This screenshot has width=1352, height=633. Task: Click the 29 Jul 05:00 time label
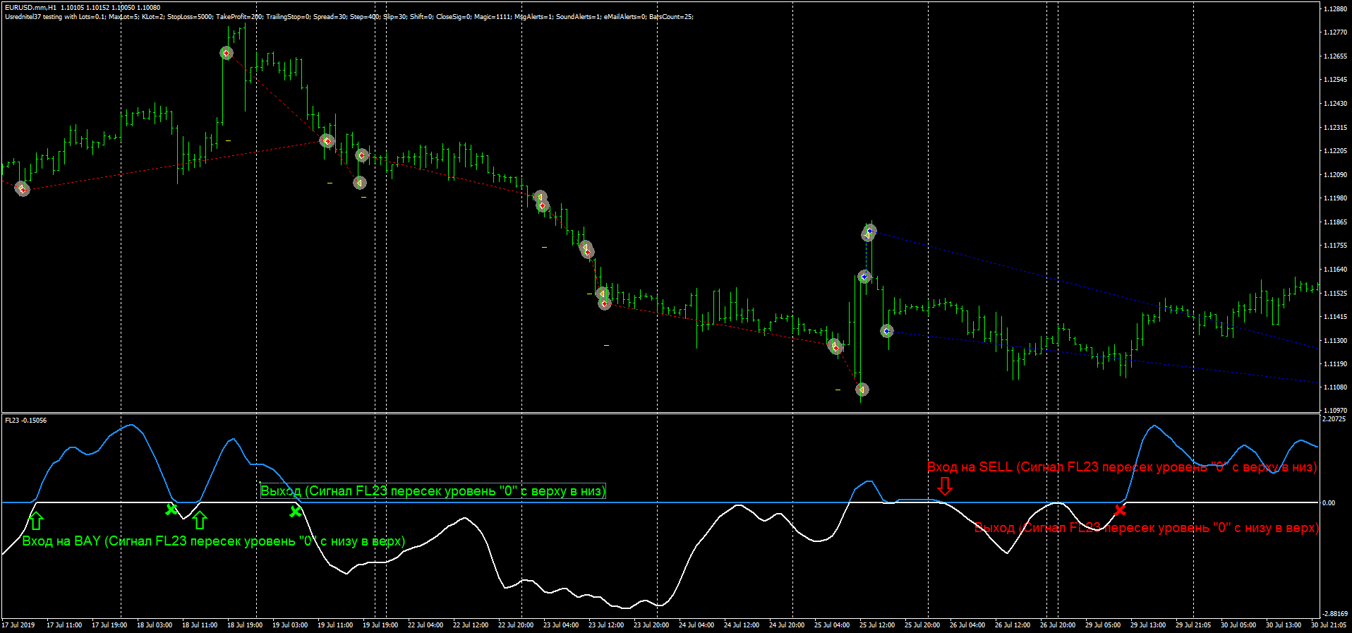coord(1103,625)
